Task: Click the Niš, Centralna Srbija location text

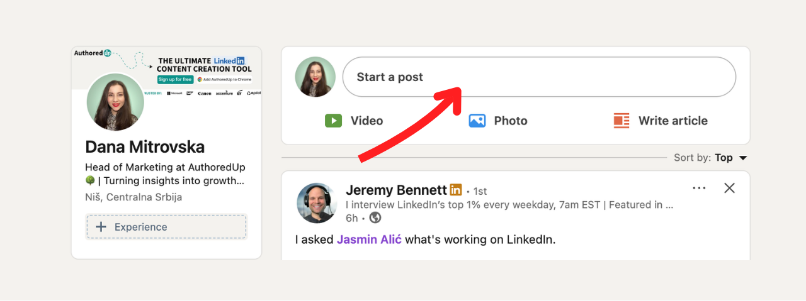Action: [x=133, y=197]
